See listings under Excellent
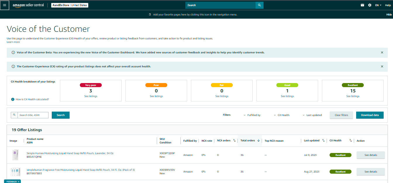This screenshot has width=393, height=183. (353, 96)
